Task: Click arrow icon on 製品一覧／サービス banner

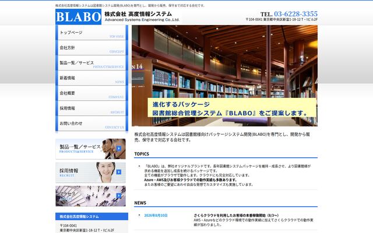Action: click(x=119, y=149)
